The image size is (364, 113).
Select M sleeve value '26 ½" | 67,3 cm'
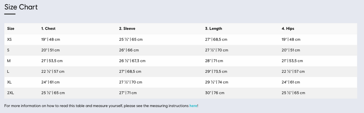click(132, 61)
